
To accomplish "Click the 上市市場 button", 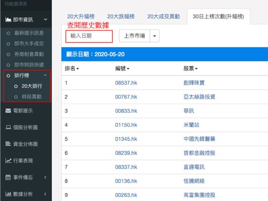I will [x=134, y=36].
